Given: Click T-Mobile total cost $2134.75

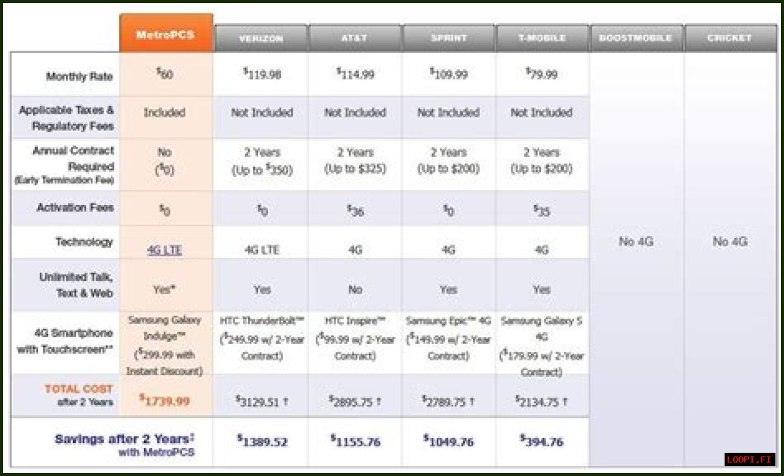Looking at the screenshot, I should pos(541,401).
